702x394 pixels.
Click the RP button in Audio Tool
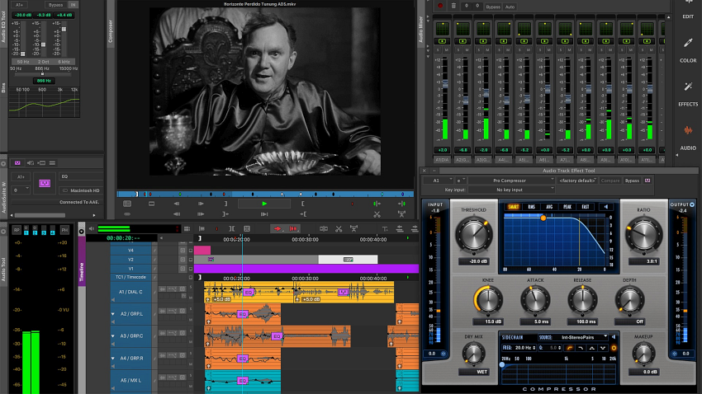tap(17, 230)
